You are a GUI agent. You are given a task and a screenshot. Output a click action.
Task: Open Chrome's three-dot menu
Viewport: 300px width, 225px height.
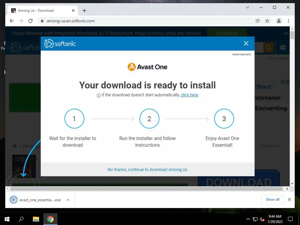point(288,21)
